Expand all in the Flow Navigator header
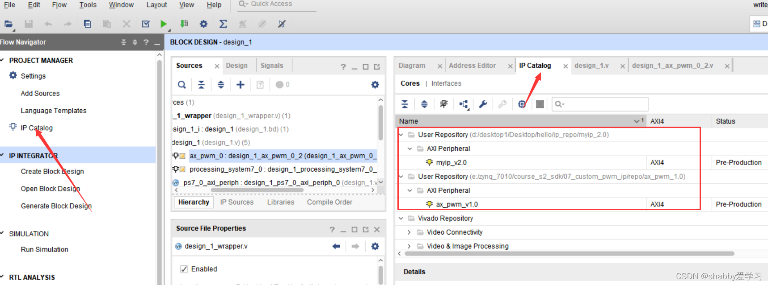768x285 pixels. point(135,42)
